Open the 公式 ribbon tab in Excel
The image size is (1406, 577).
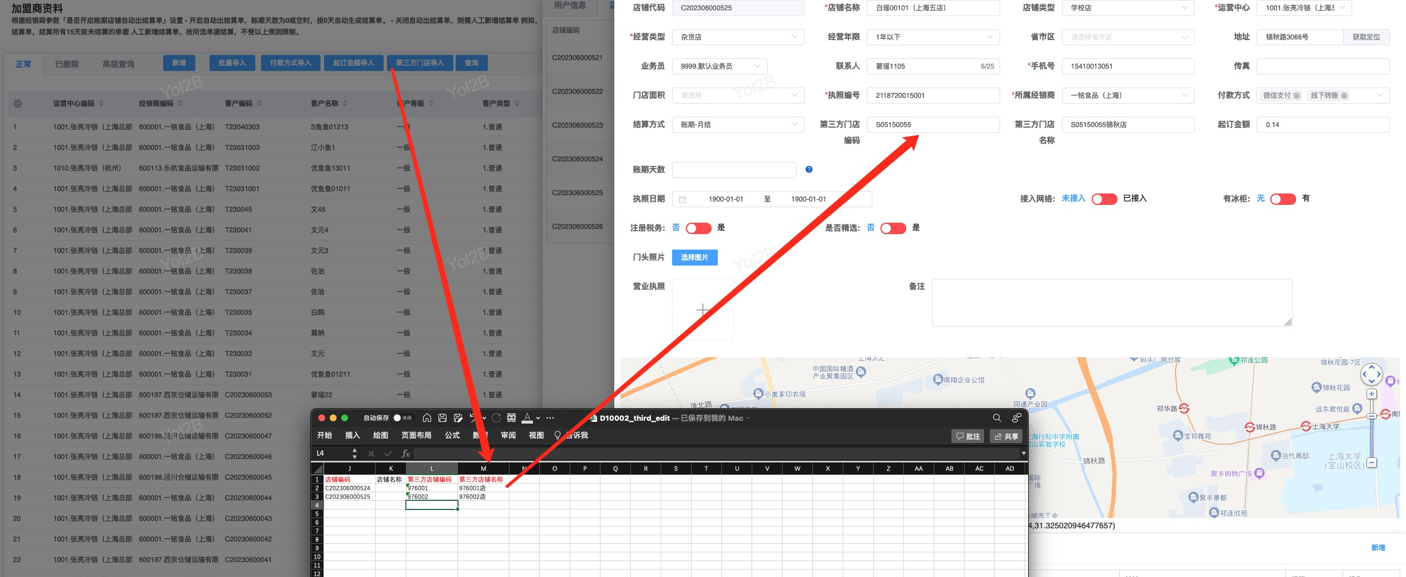[452, 436]
